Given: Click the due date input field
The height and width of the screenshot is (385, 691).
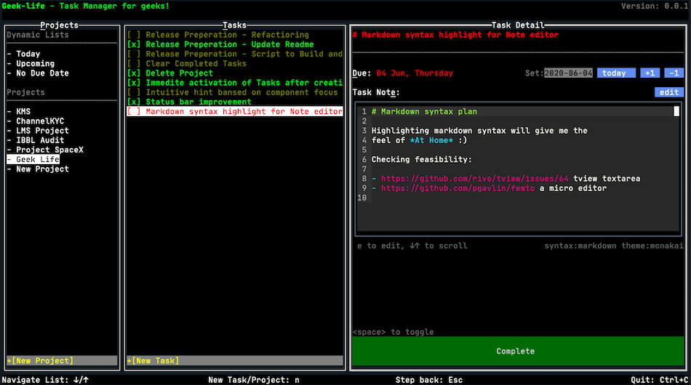Looking at the screenshot, I should click(569, 73).
